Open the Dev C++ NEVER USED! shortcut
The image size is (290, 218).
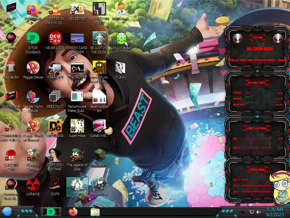pos(55,41)
